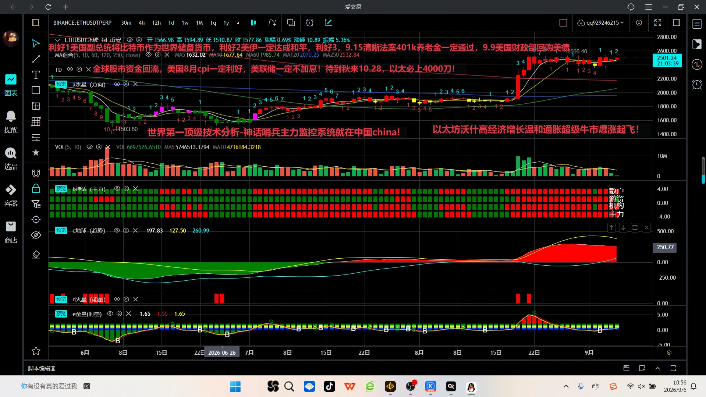Open a new tab with plus
706x397 pixels.
[66, 7]
